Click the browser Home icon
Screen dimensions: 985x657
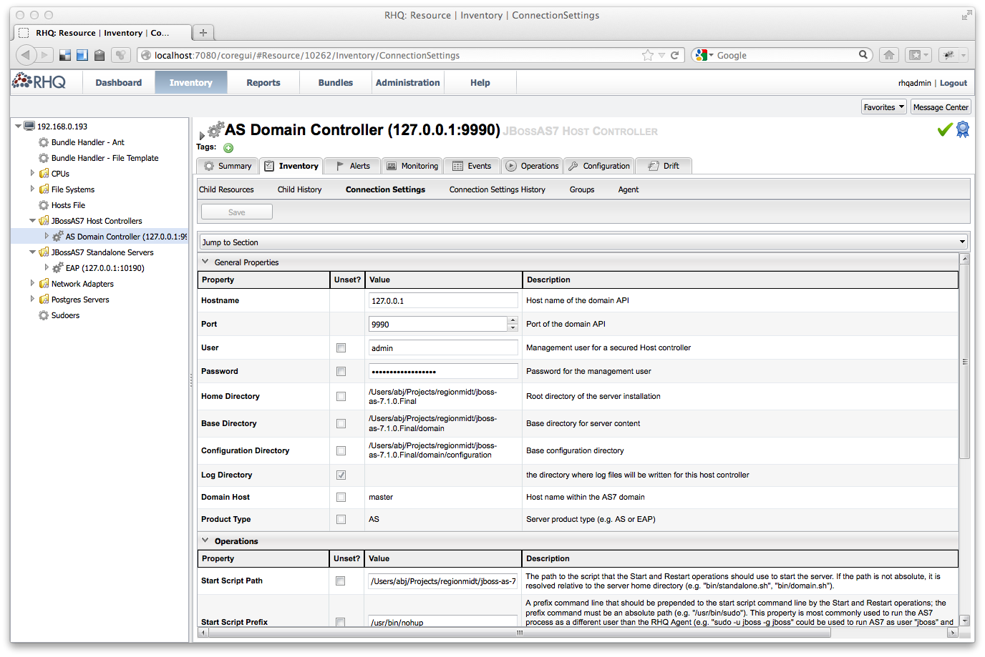pyautogui.click(x=889, y=55)
